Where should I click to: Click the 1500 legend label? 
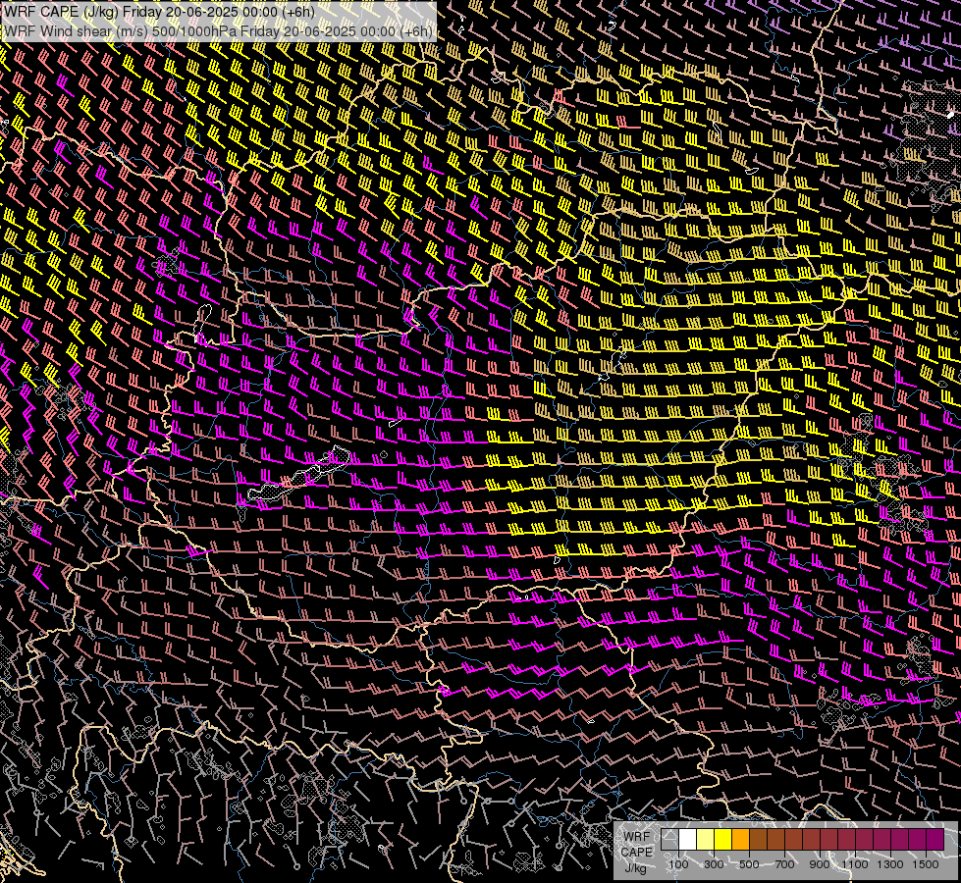point(926,864)
